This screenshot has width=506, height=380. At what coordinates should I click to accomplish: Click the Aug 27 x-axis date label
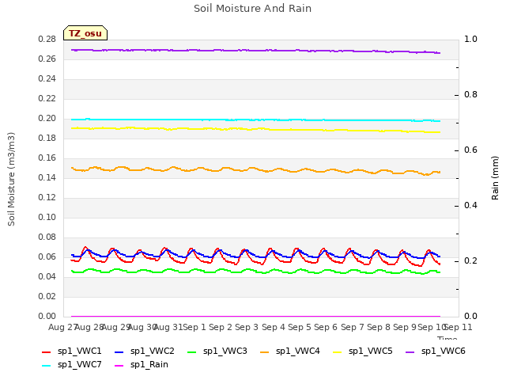(62, 327)
